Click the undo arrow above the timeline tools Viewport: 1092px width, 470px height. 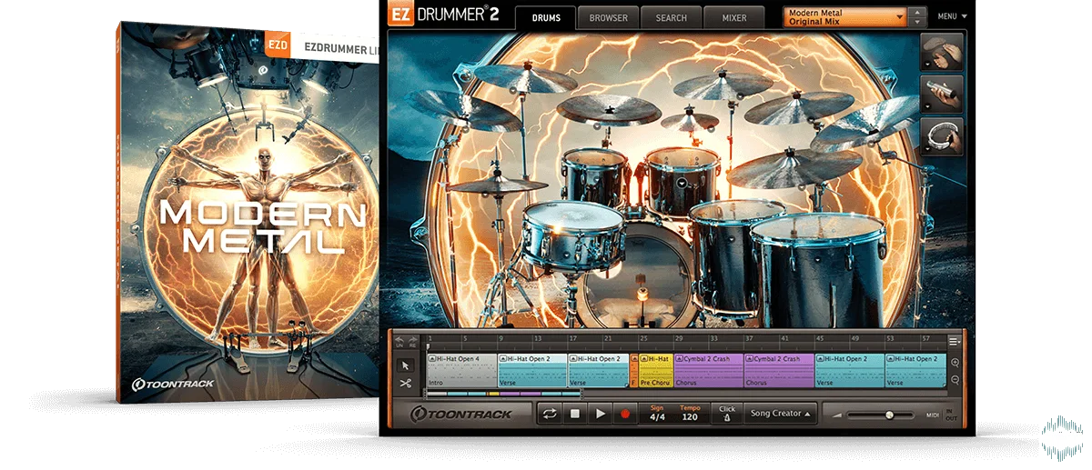tap(399, 343)
